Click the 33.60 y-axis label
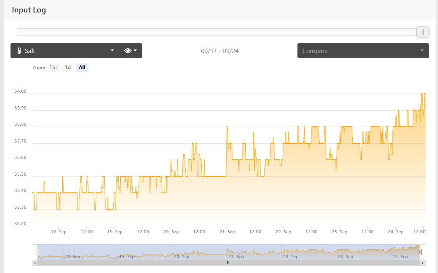Image resolution: width=438 pixels, height=273 pixels. (x=20, y=158)
